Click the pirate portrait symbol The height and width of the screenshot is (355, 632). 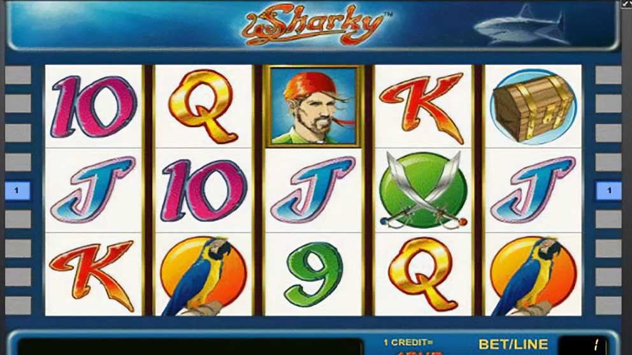click(x=313, y=106)
